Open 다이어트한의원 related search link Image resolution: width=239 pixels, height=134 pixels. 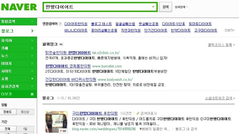pos(76,24)
